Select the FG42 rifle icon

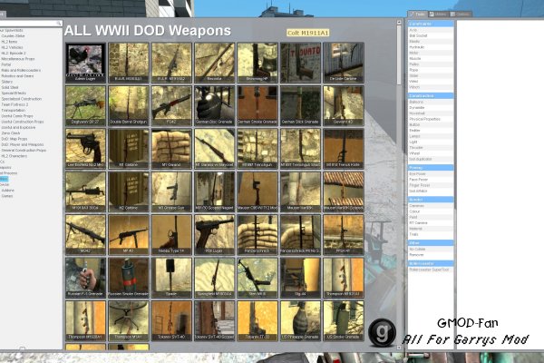pos(171,105)
